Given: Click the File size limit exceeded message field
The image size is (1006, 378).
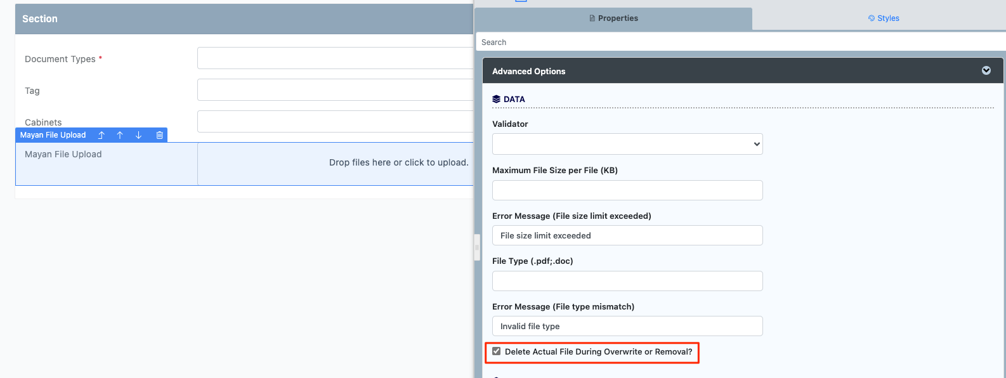Looking at the screenshot, I should point(627,235).
